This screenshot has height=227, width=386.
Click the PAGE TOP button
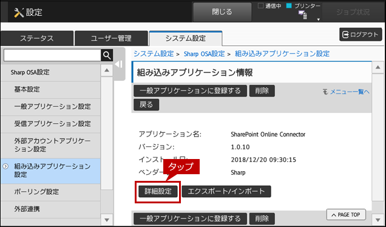(346, 215)
